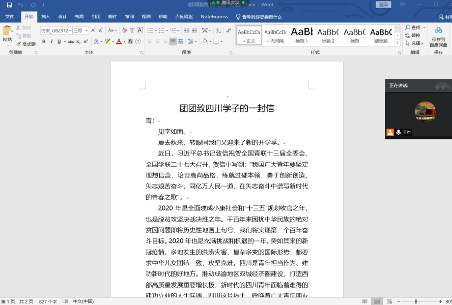The image size is (452, 305).
Task: Apply the 标题 1 heading style
Action: [301, 35]
